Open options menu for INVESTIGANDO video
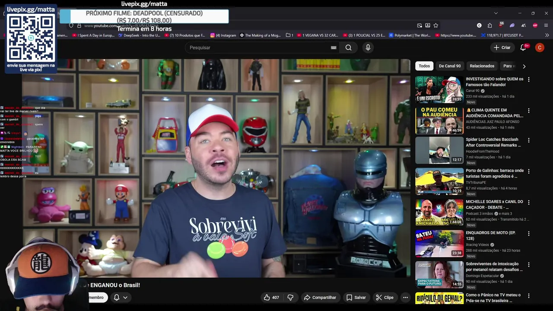 529,79
